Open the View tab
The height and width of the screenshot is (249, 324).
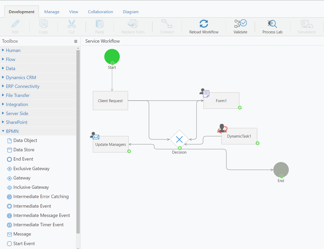pyautogui.click(x=74, y=12)
